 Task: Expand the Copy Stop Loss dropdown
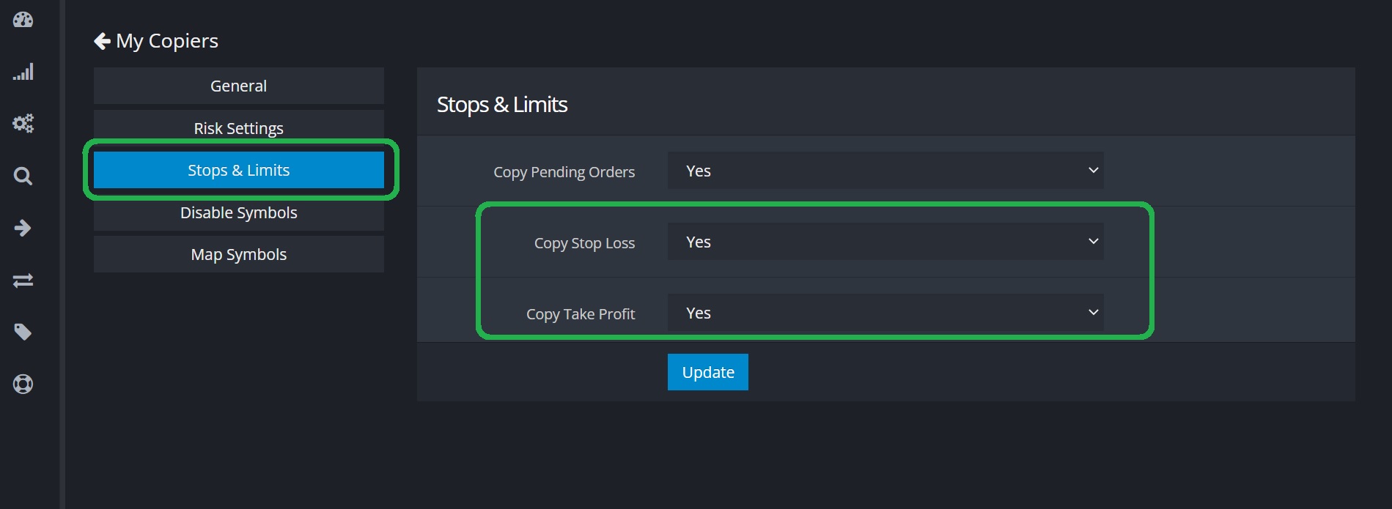click(885, 242)
